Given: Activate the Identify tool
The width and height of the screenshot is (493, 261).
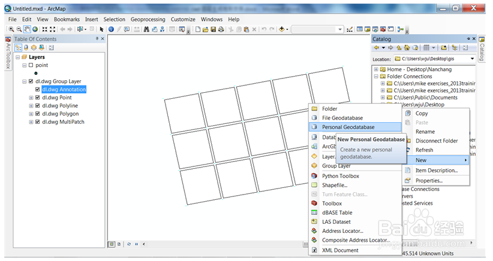Looking at the screenshot, I should click(111, 29).
